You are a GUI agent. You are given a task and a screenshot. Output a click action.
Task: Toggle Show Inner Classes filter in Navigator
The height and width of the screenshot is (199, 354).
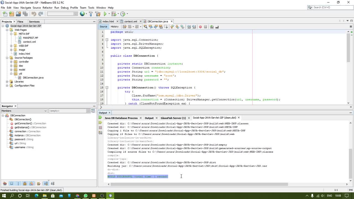(32, 184)
